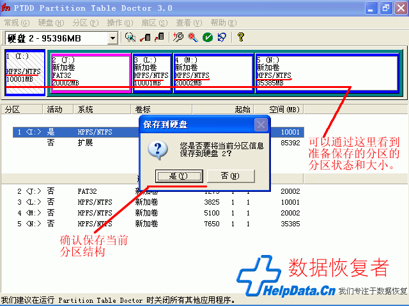The height and width of the screenshot is (306, 409).
Task: Click the 活动 column header
Action: [x=58, y=109]
